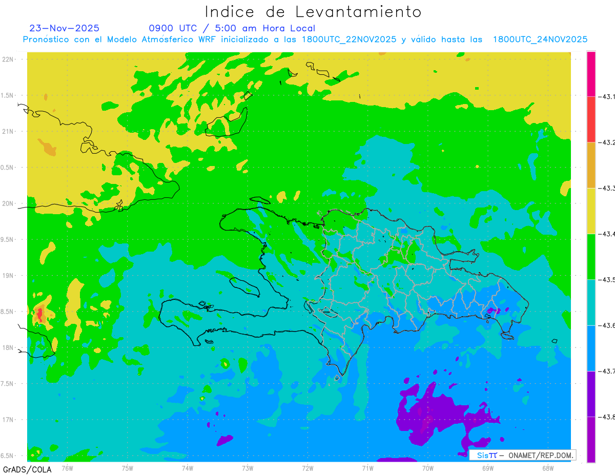Click the -43.8 legend value
Screen dimensions: 615x475
pos(606,417)
